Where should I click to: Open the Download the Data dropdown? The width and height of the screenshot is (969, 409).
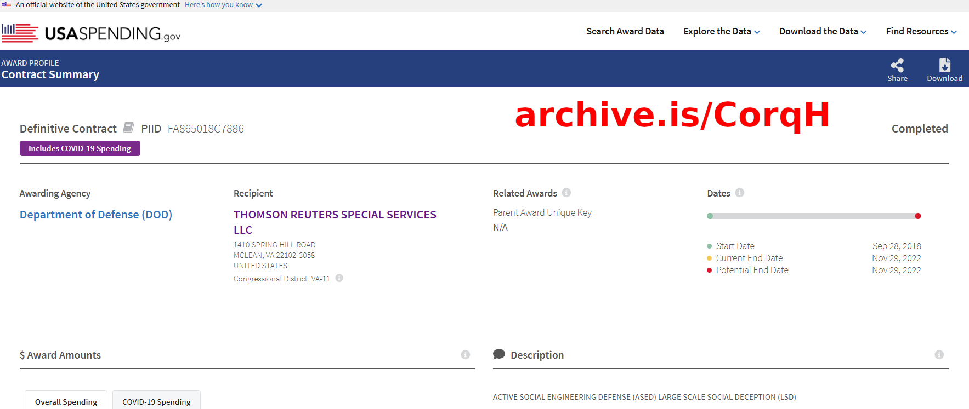tap(823, 32)
